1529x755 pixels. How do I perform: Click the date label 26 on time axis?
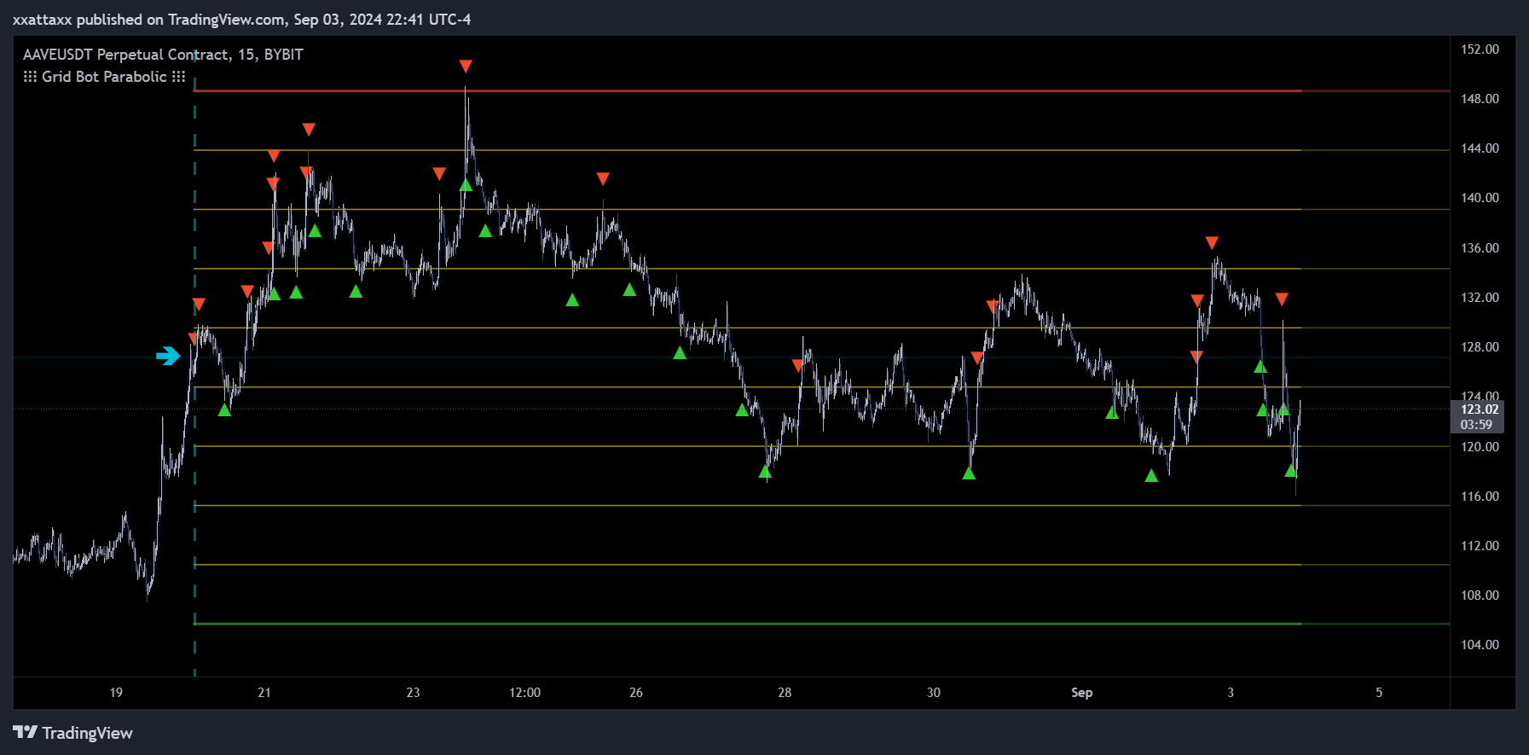coord(636,693)
